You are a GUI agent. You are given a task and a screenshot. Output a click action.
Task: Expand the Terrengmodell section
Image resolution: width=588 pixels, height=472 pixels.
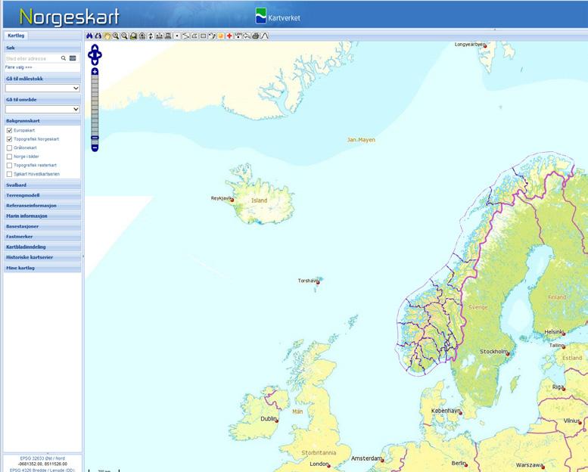point(42,195)
